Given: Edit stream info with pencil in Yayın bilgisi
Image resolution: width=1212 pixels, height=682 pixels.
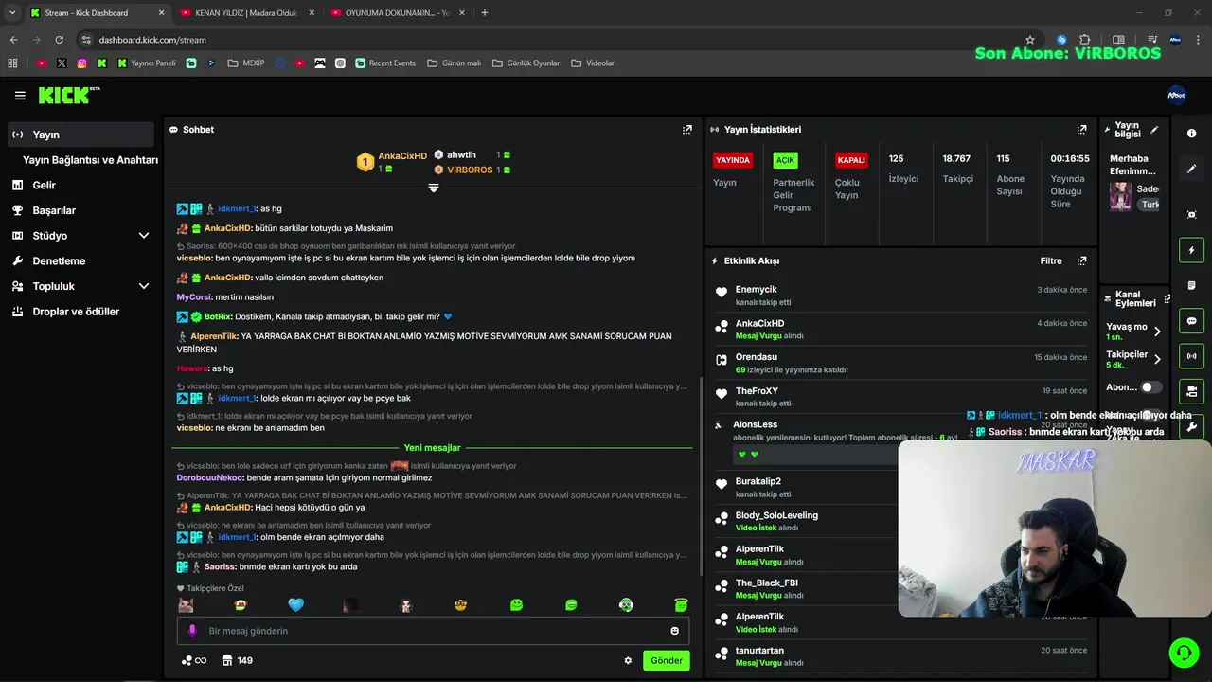Looking at the screenshot, I should tap(1154, 130).
